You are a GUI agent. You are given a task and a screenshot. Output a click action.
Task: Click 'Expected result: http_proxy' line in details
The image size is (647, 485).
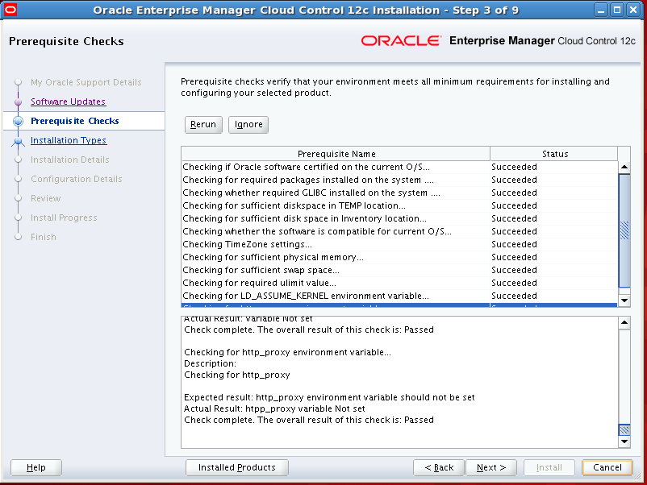(x=329, y=397)
